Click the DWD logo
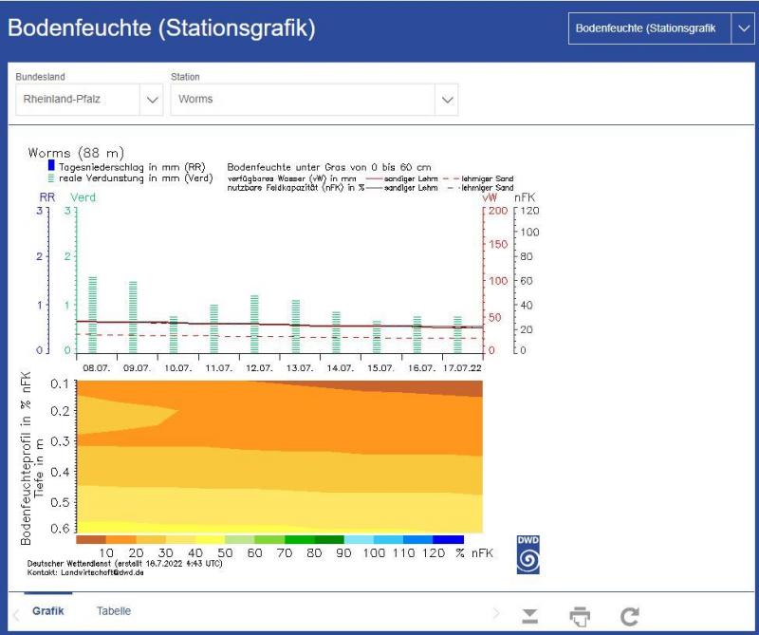 528,555
